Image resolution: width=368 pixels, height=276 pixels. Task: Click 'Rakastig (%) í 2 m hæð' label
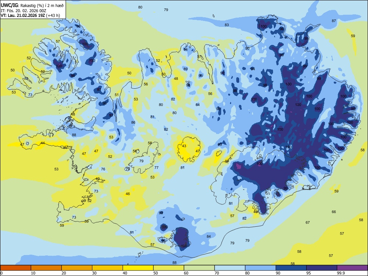42,5
